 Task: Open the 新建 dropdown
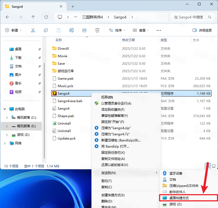13,30
